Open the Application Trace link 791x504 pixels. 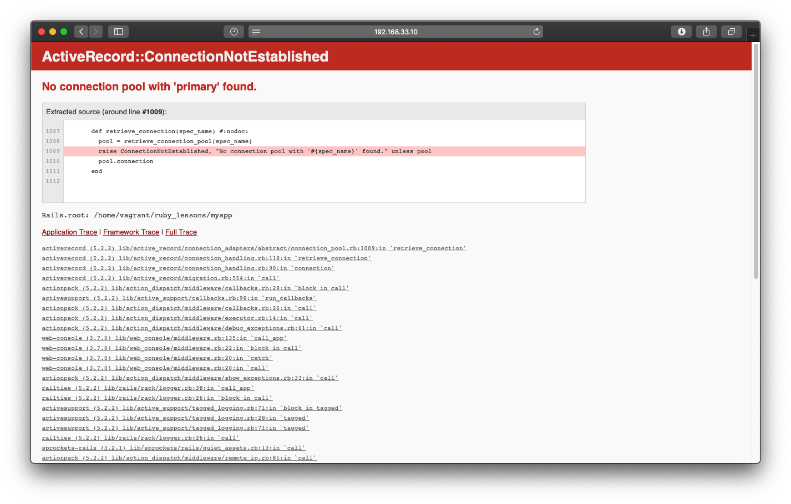69,232
